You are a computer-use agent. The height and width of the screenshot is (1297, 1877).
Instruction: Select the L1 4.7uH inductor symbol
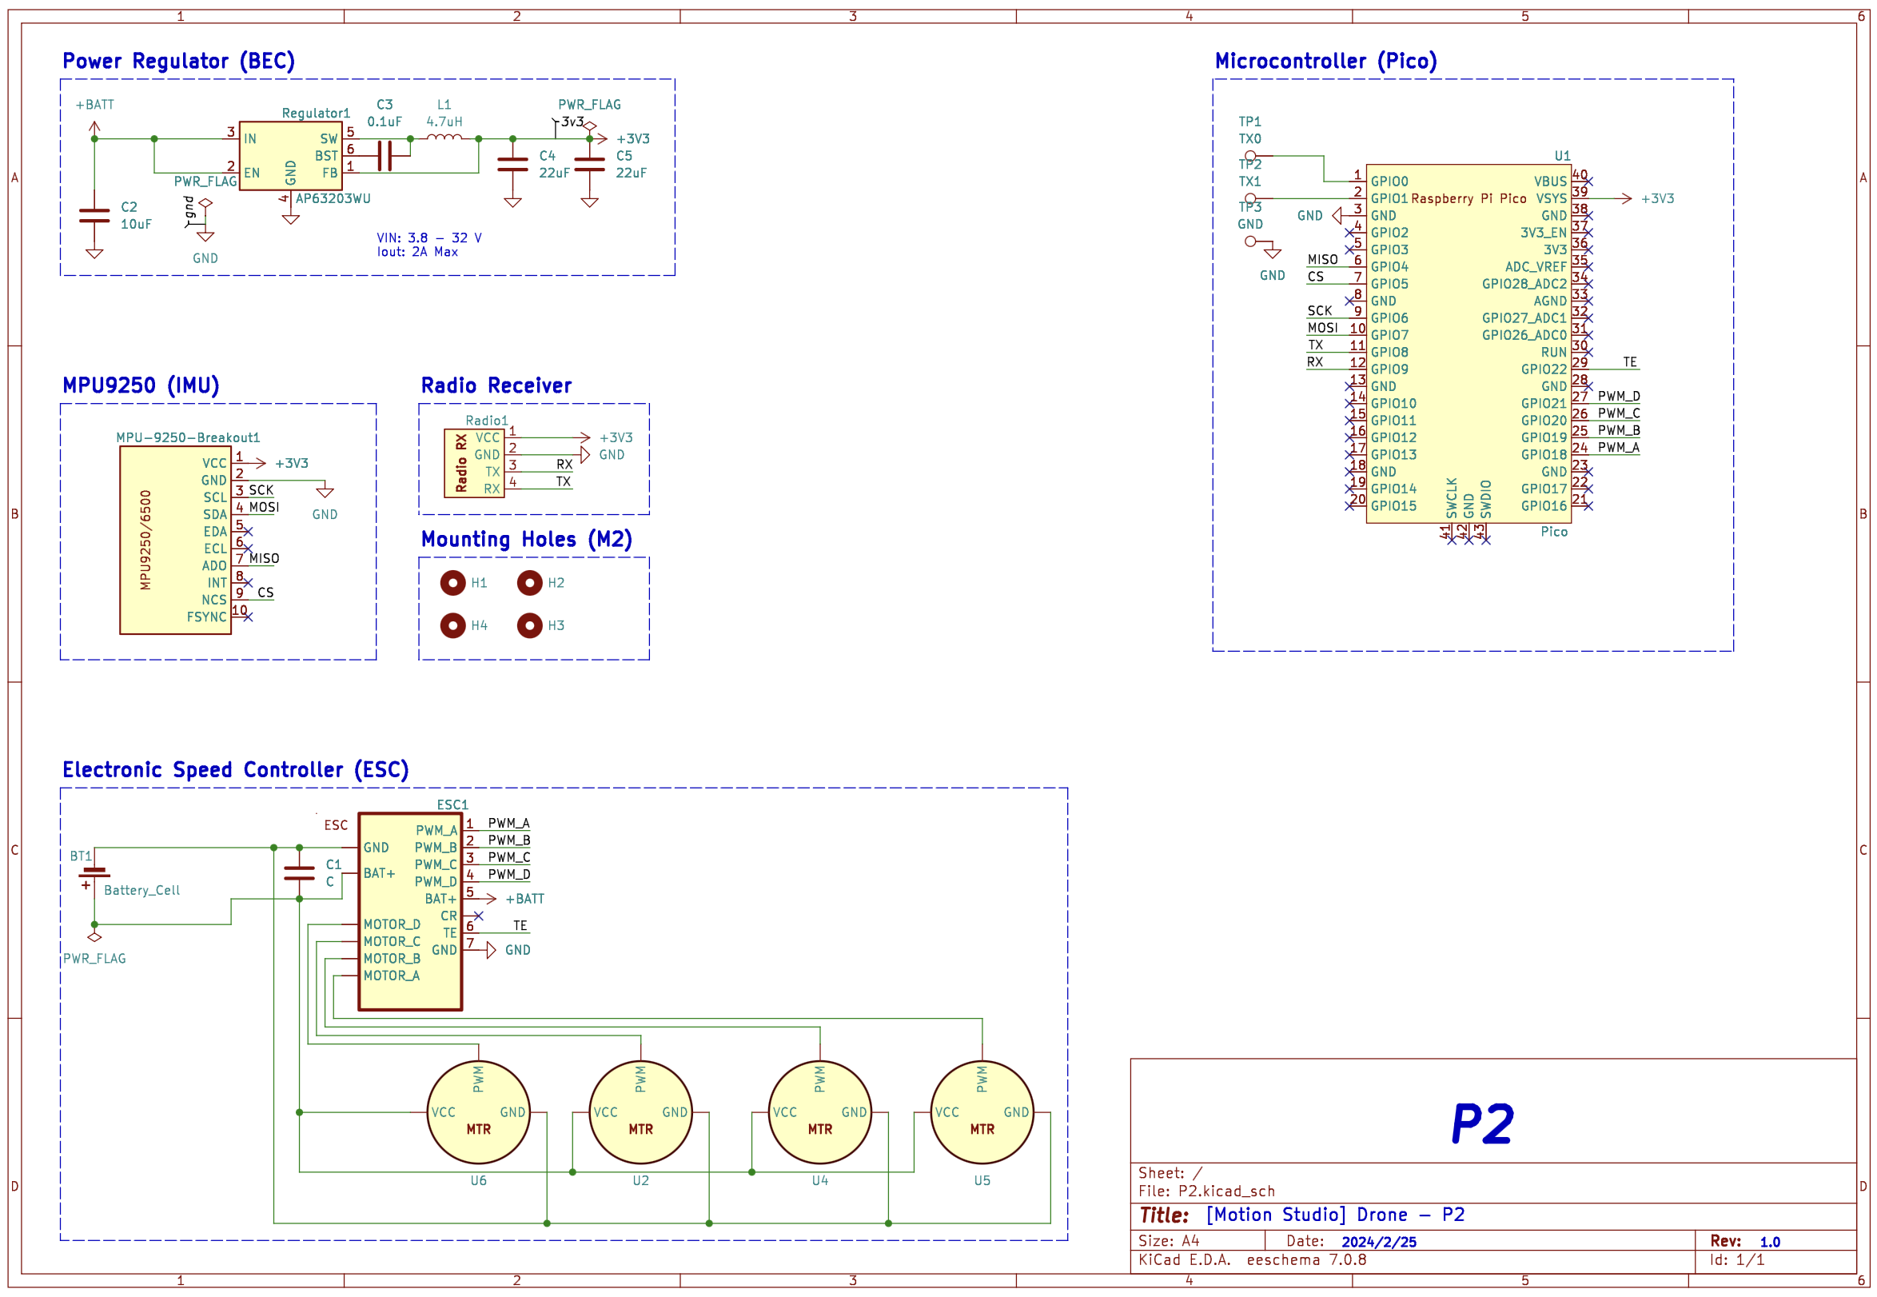[444, 138]
